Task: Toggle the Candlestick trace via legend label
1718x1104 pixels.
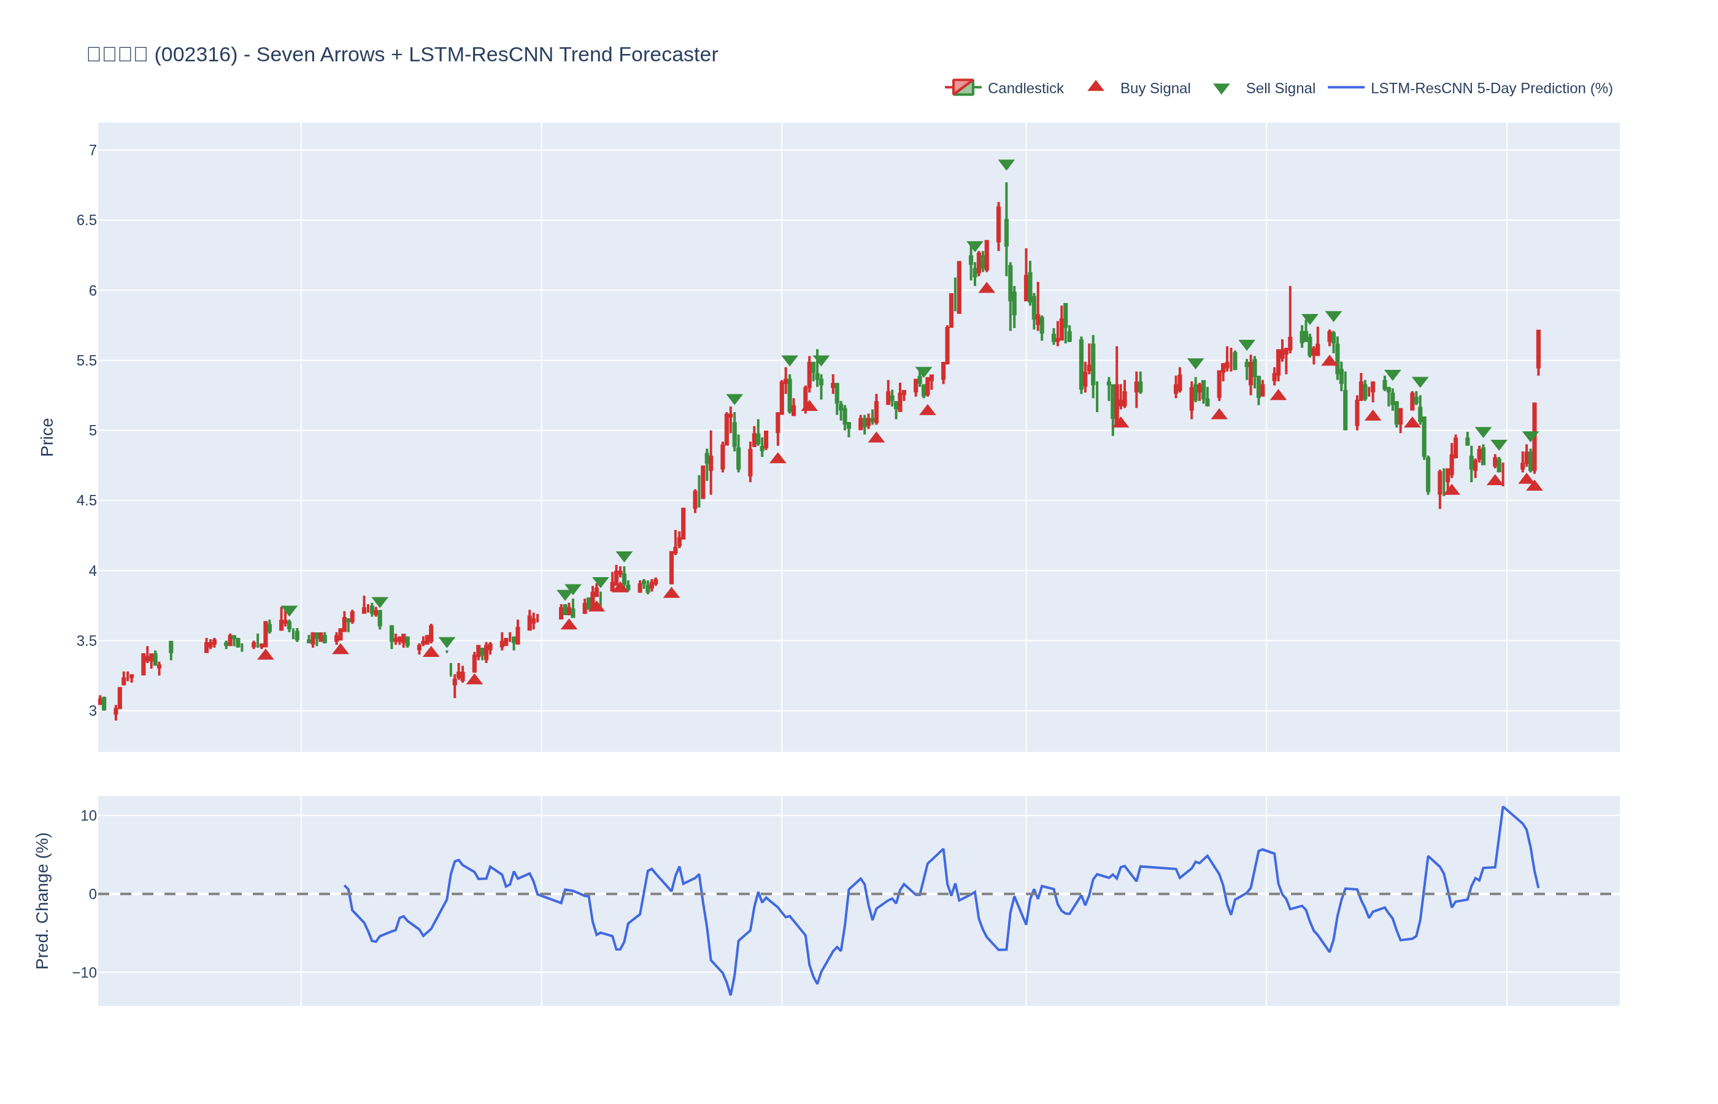Action: coord(1025,88)
